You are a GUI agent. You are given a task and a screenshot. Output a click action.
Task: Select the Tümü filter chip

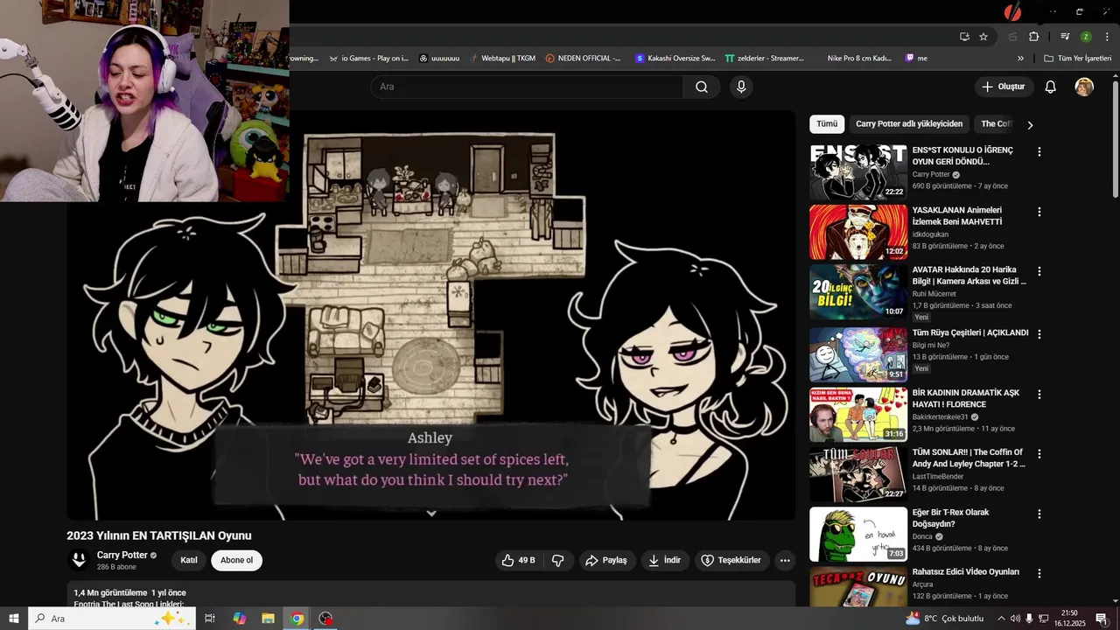pyautogui.click(x=827, y=124)
